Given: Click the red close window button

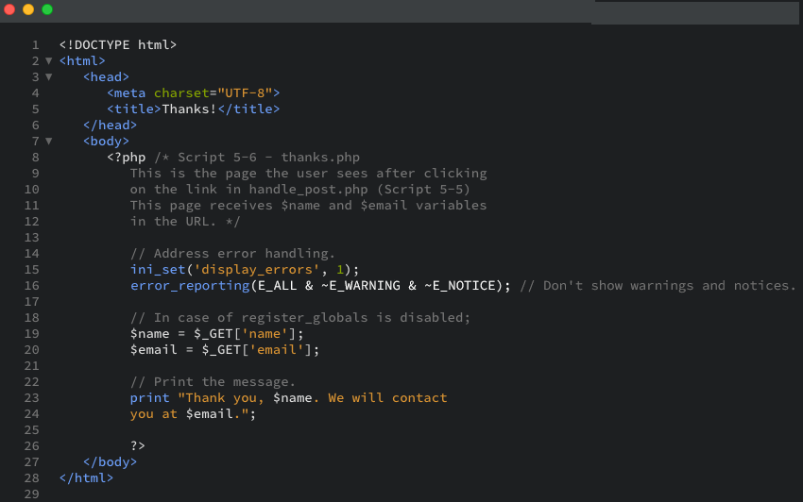Looking at the screenshot, I should [9, 9].
